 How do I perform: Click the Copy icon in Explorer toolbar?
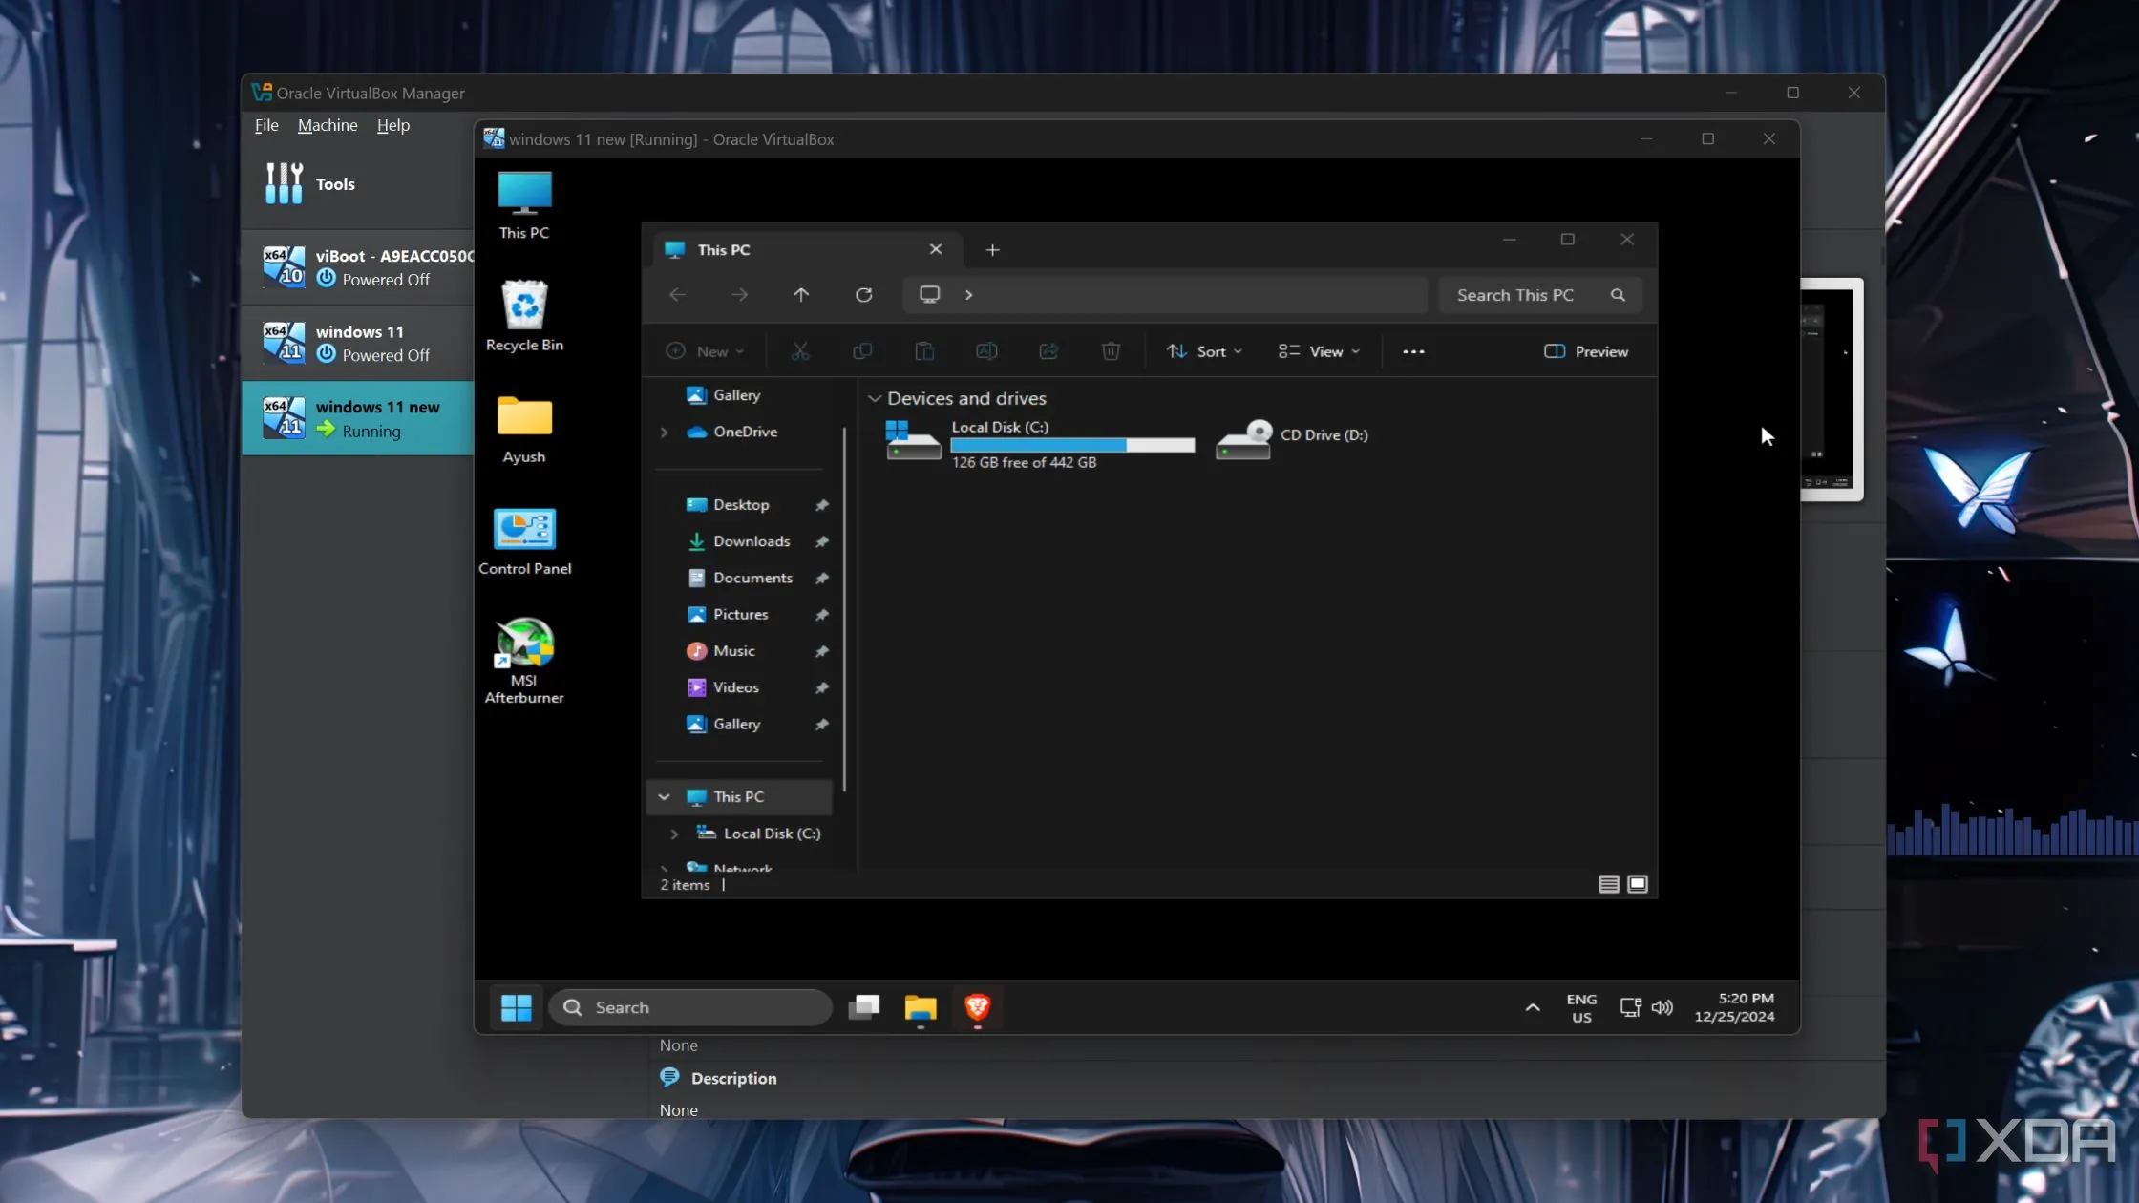click(862, 351)
